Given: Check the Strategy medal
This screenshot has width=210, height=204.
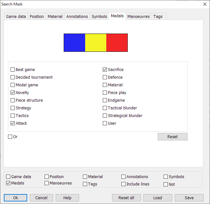Looking at the screenshot, I should (x=12, y=108).
